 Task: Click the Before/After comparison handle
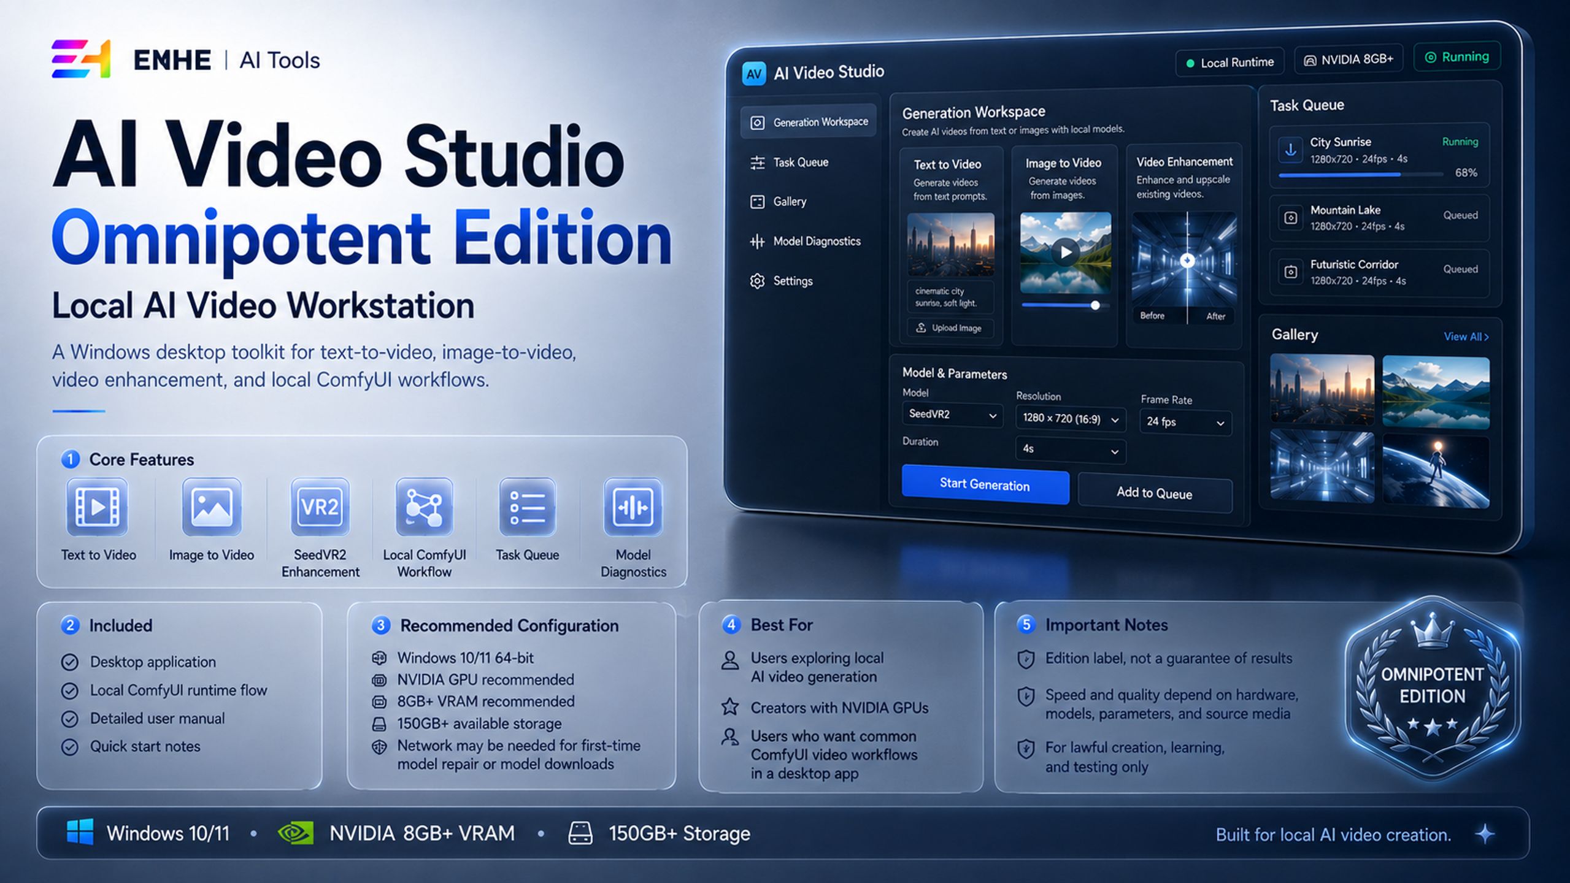(x=1187, y=261)
